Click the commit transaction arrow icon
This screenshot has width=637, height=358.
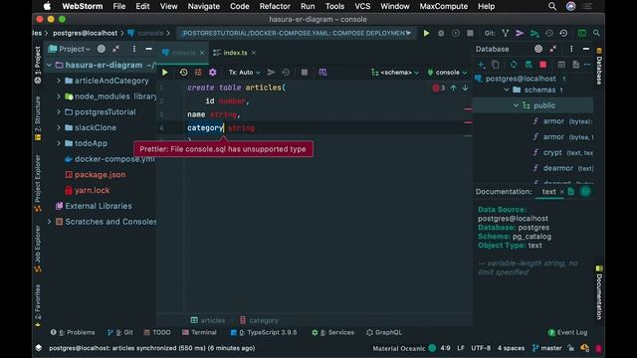(x=271, y=73)
